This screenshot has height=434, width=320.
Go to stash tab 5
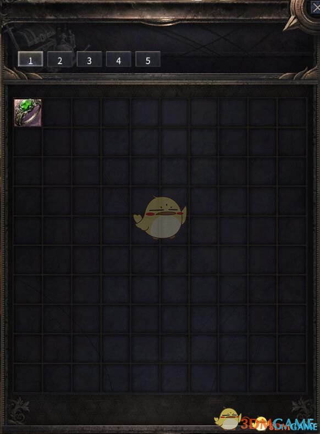148,59
